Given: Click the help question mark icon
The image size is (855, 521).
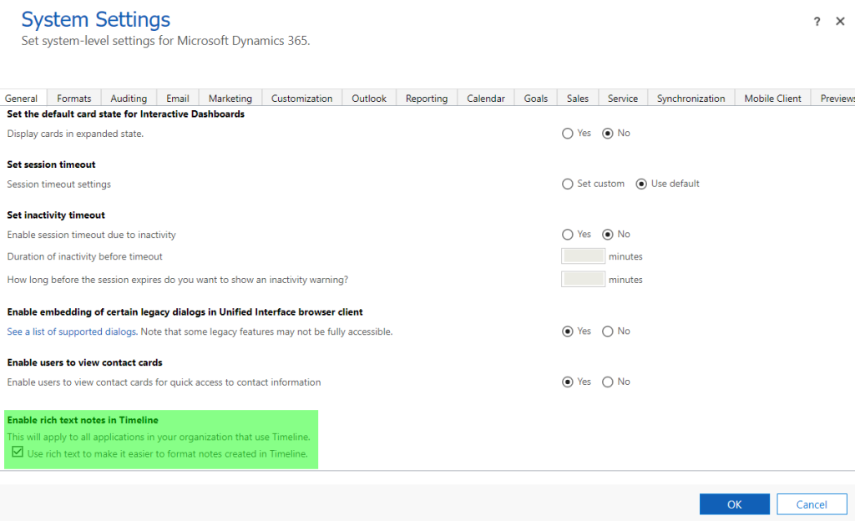Looking at the screenshot, I should pos(817,22).
